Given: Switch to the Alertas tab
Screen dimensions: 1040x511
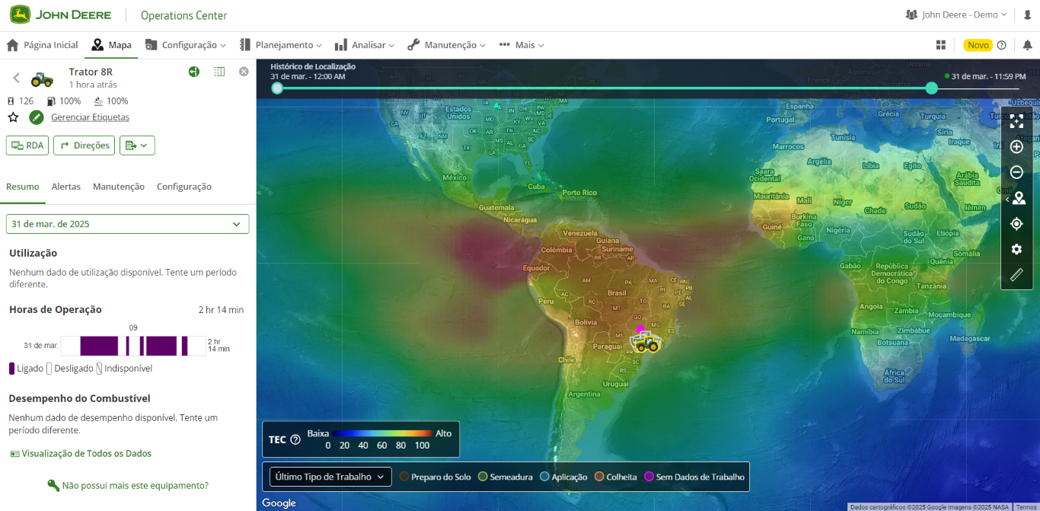Looking at the screenshot, I should tap(66, 187).
